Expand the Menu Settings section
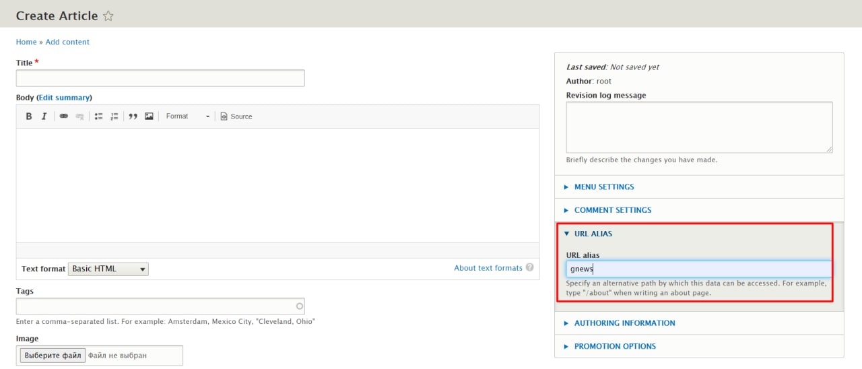 603,187
